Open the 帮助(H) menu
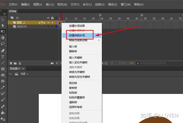Viewport: 183px width, 123px height. [139, 5]
